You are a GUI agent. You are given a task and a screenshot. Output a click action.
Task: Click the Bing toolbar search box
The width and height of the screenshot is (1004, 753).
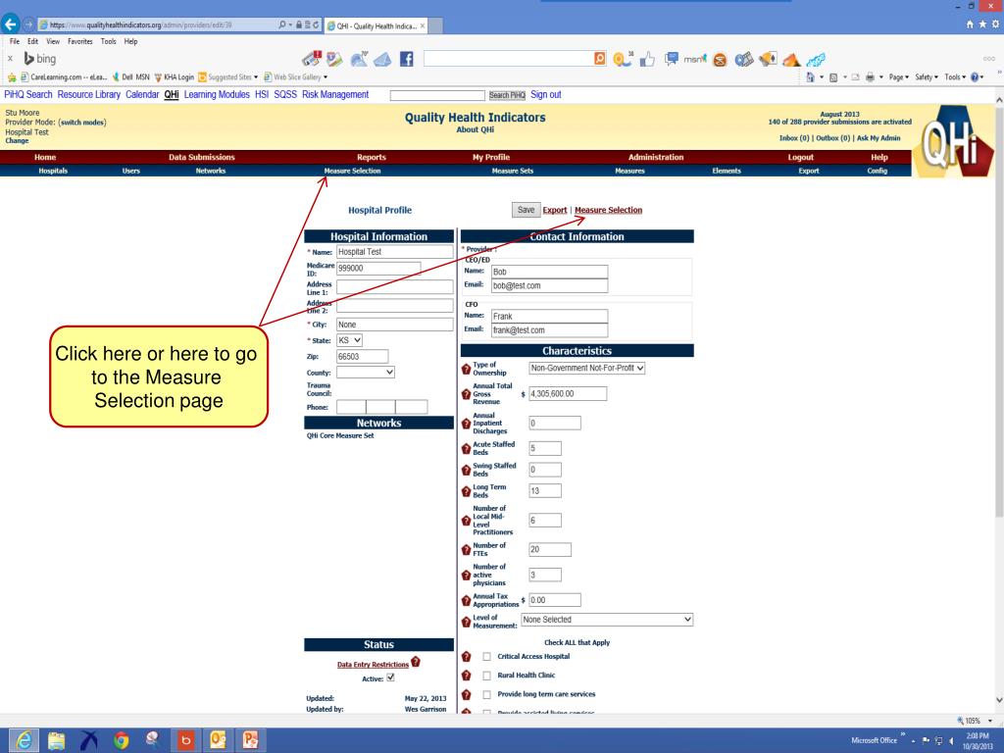pos(509,59)
